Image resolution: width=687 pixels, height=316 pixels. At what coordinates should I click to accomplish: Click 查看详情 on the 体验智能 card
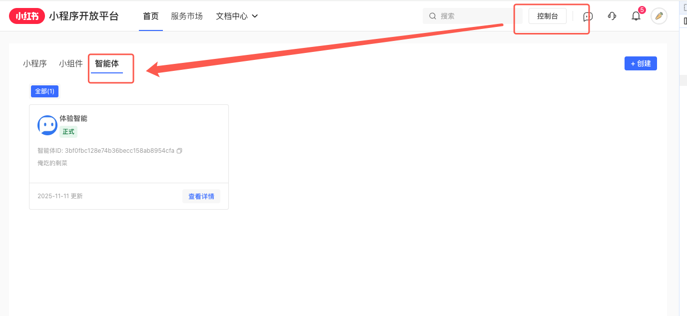pyautogui.click(x=201, y=196)
